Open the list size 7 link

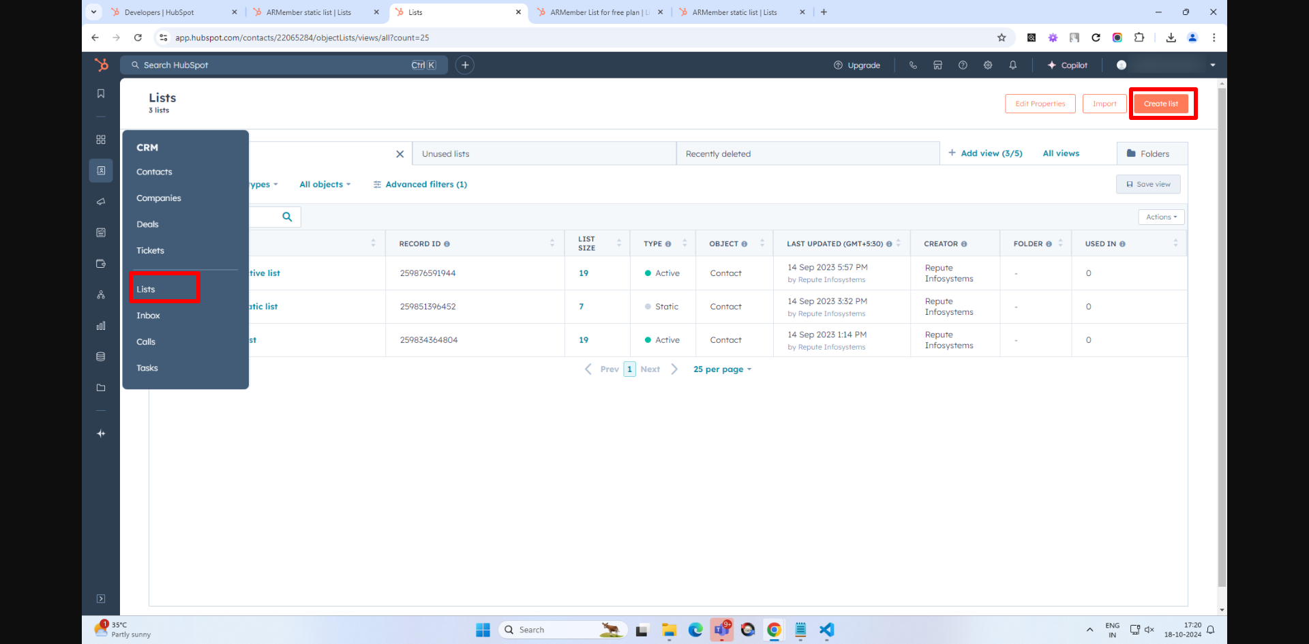coord(582,307)
